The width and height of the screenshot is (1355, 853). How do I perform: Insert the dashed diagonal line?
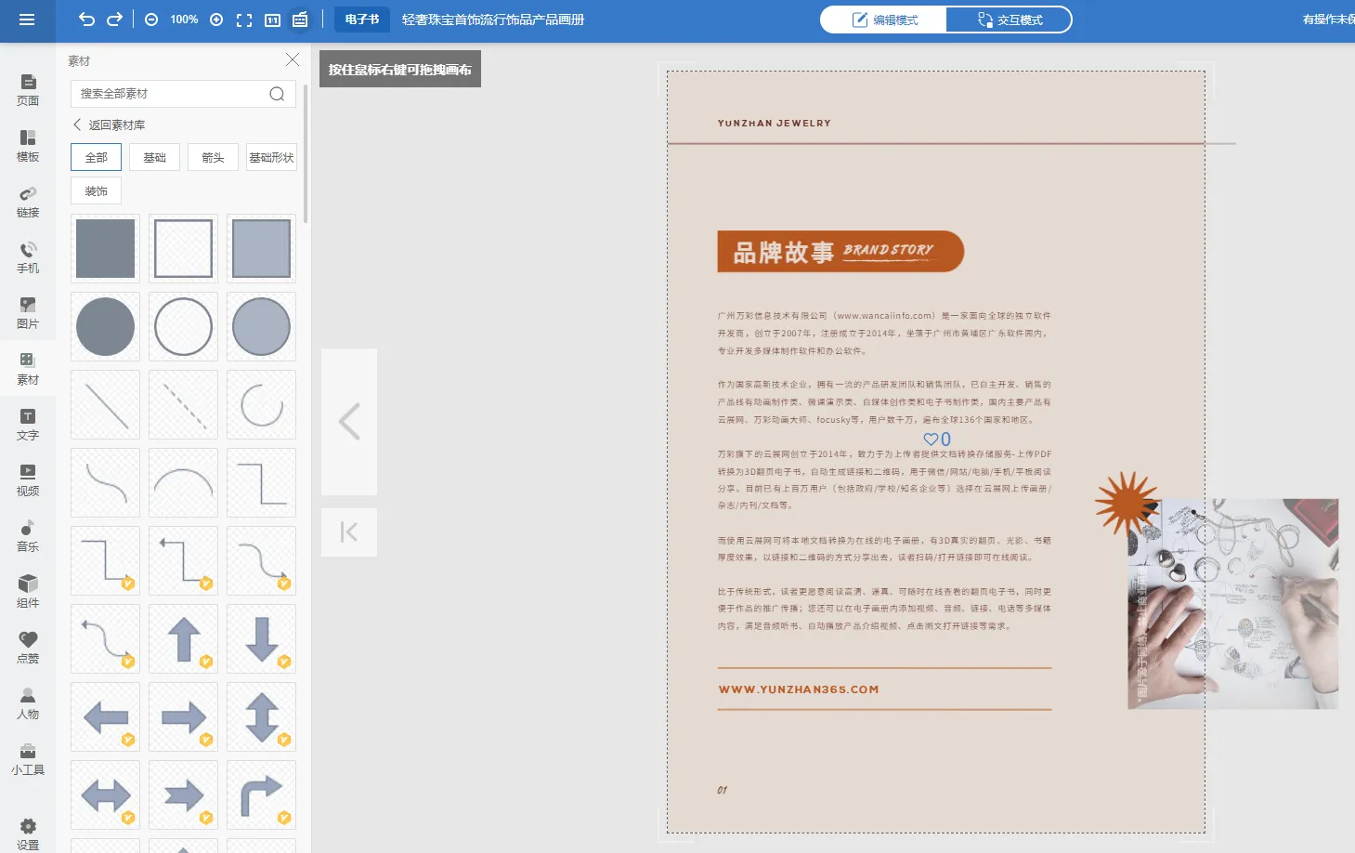click(x=183, y=404)
